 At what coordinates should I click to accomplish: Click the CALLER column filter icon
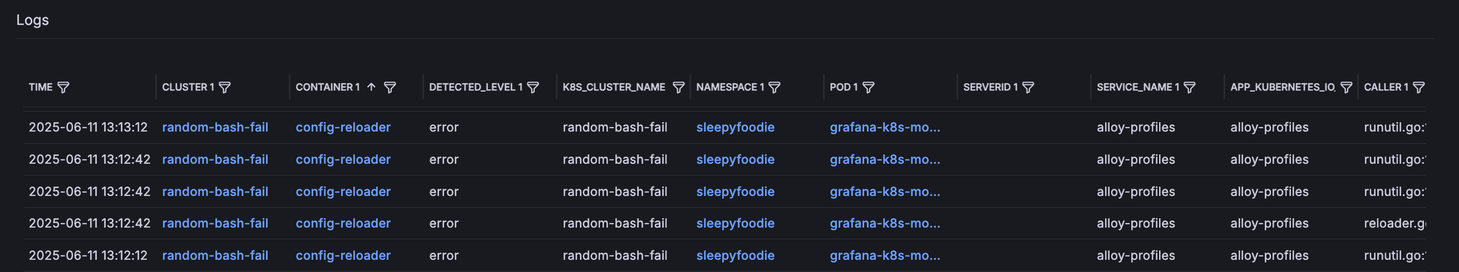[x=1419, y=87]
